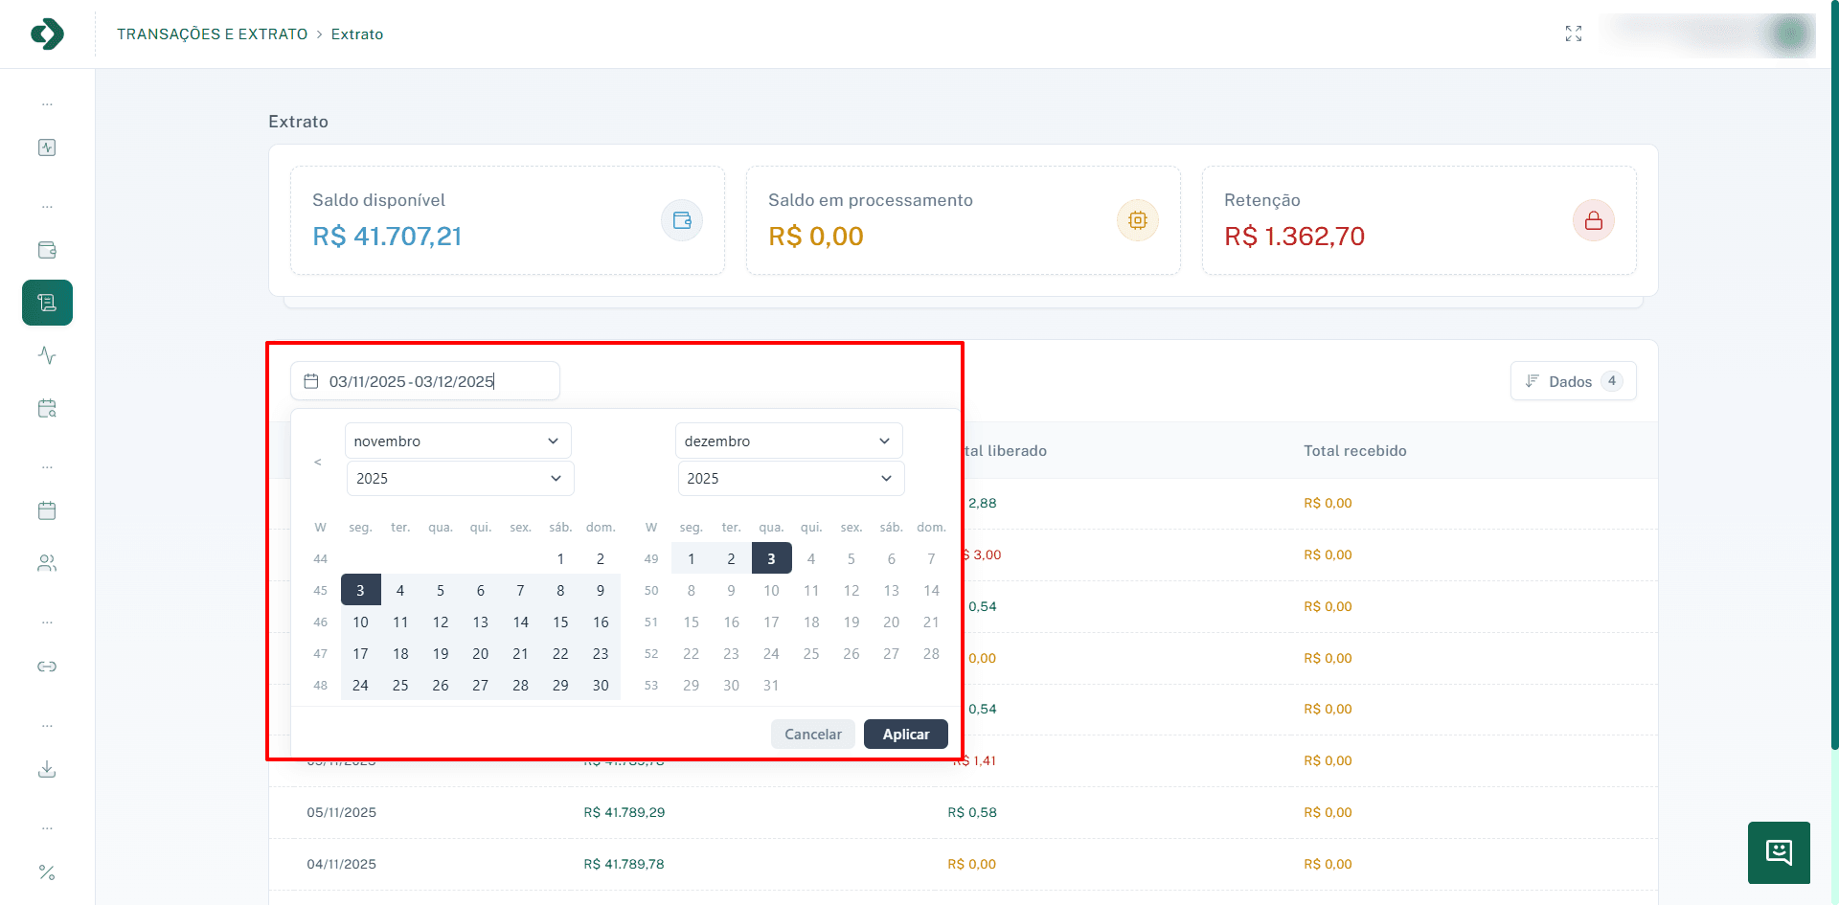Viewport: 1839px width, 905px height.
Task: Select November 15 in the calendar
Action: (560, 622)
